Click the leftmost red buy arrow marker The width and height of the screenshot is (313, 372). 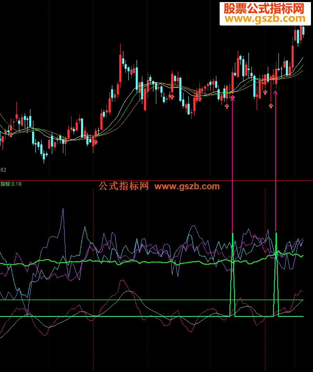tap(11, 135)
